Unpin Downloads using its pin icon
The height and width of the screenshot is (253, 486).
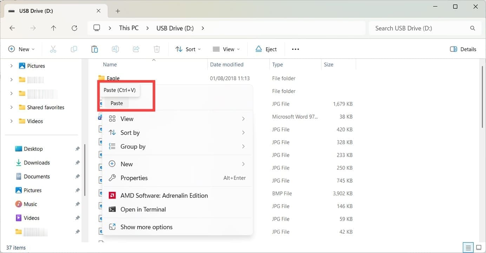pos(78,163)
